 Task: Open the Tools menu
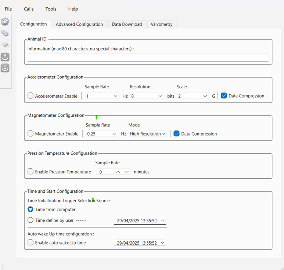(51, 9)
